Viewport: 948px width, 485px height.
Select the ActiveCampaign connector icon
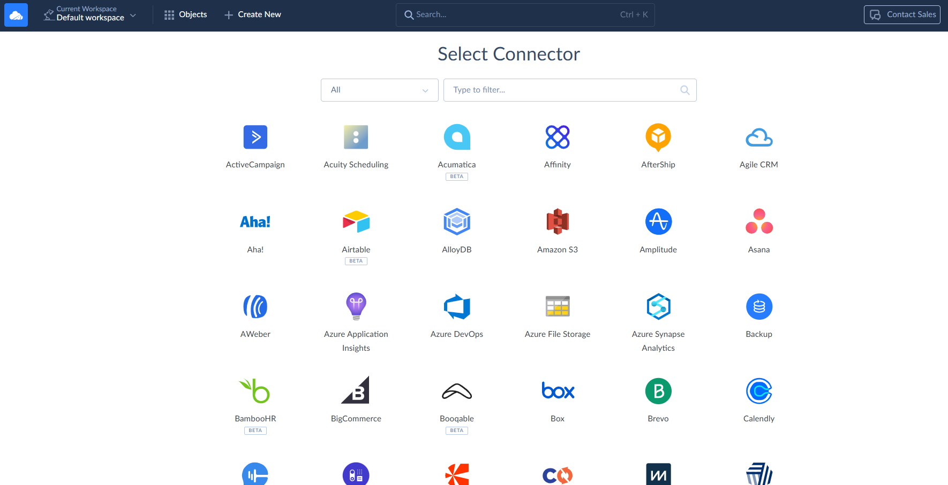pos(255,137)
